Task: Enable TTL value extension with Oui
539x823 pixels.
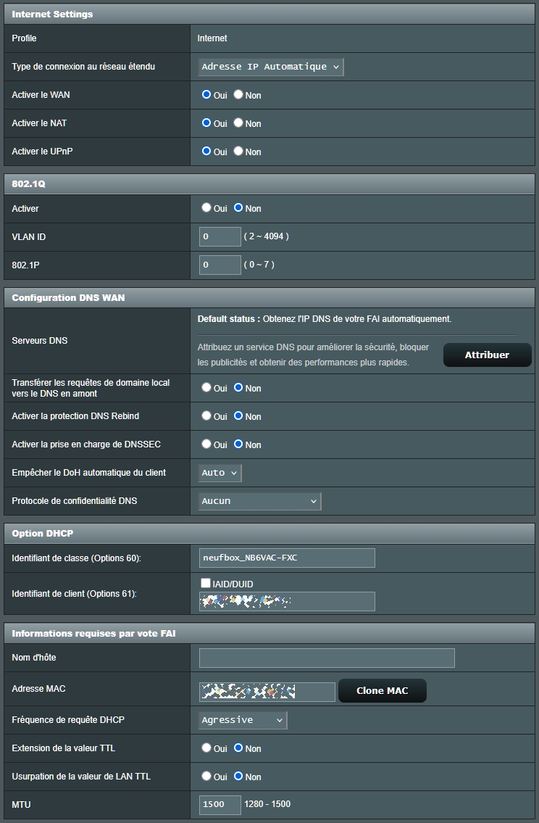Action: [x=206, y=748]
